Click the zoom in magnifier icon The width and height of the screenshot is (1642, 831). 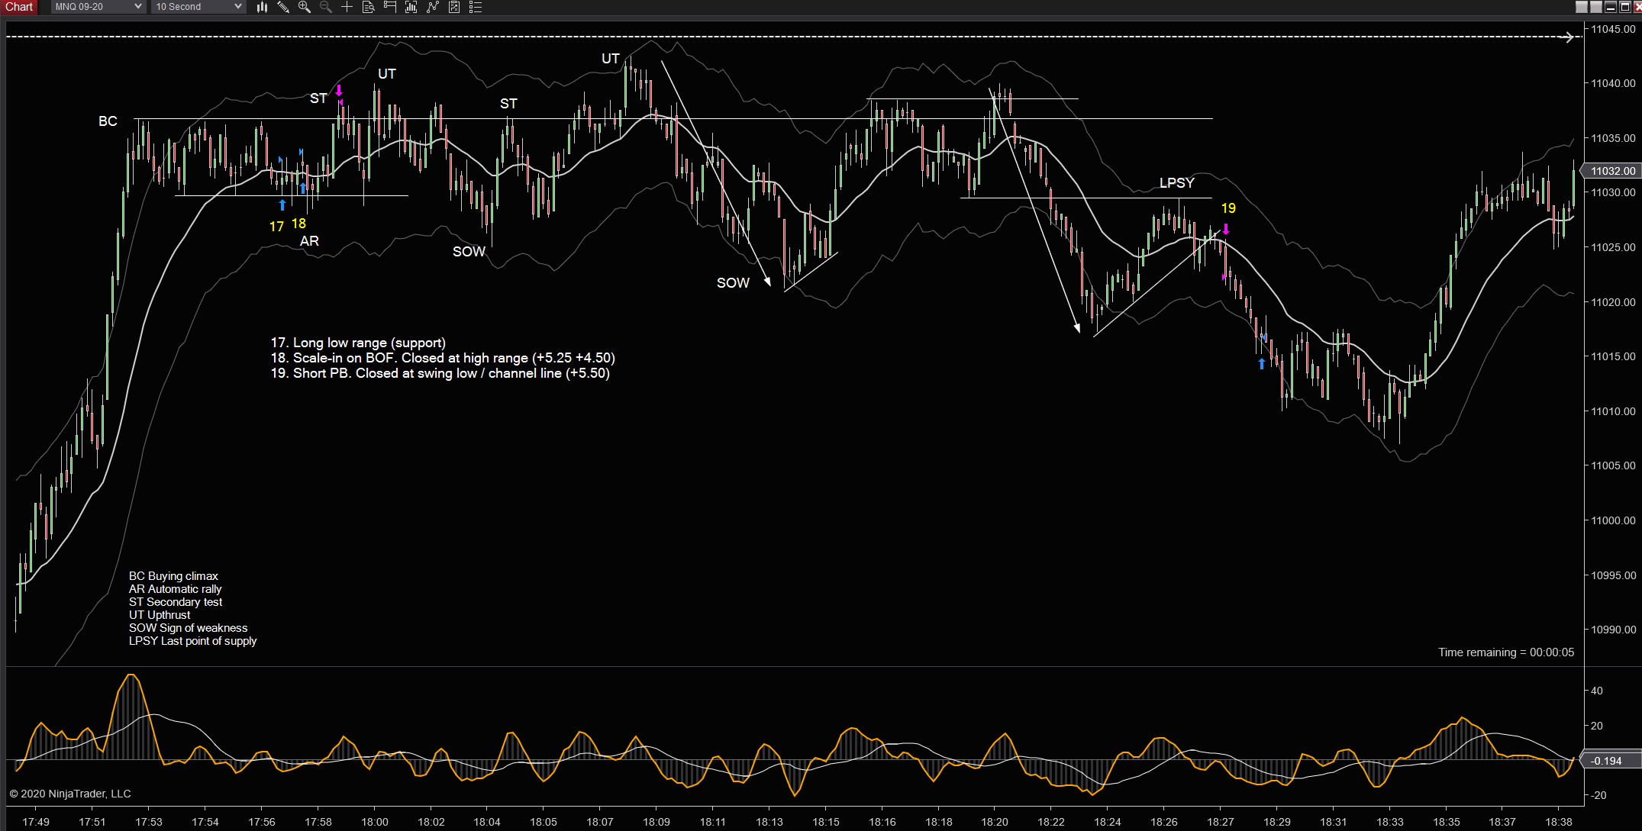(305, 7)
